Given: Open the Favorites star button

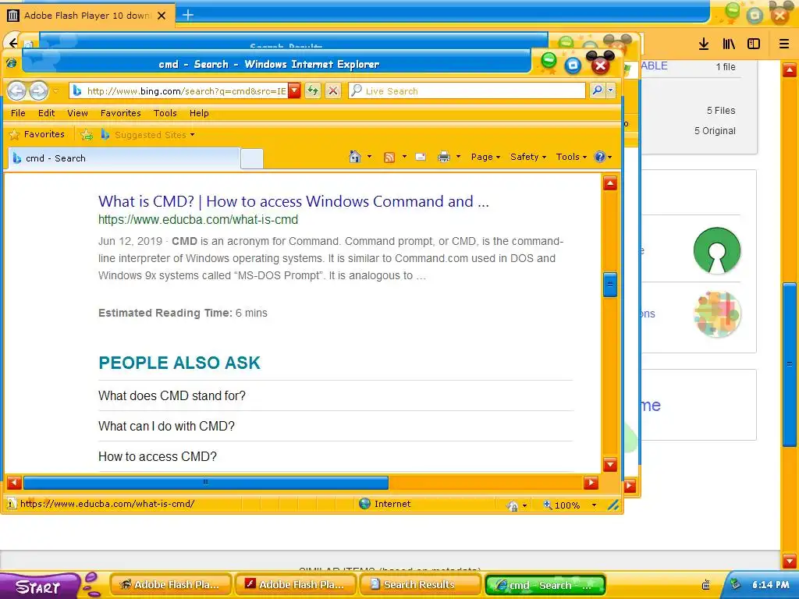Looking at the screenshot, I should 37,134.
